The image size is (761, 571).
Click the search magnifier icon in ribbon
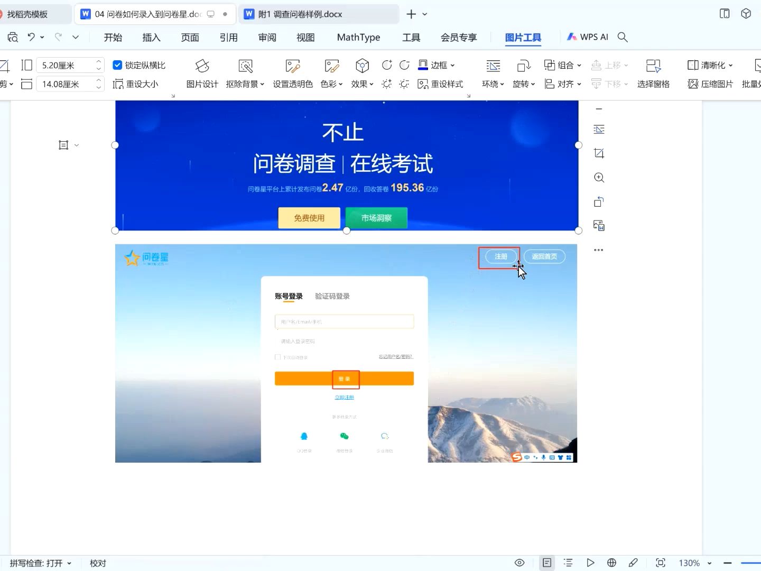coord(623,37)
